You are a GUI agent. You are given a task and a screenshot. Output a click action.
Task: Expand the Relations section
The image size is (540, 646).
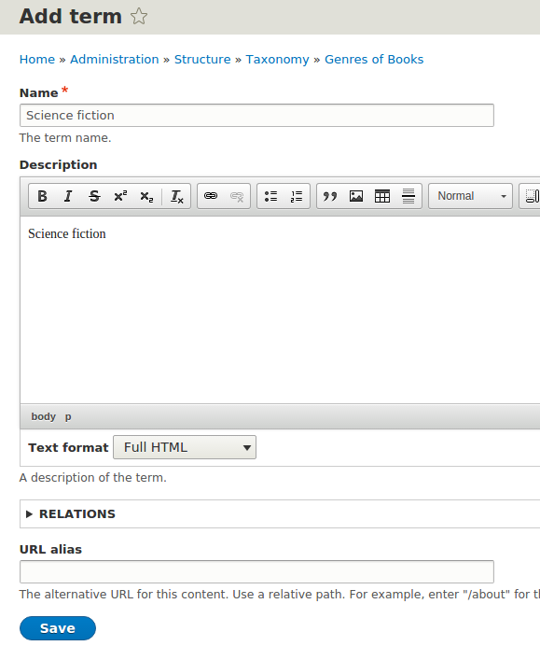click(77, 513)
